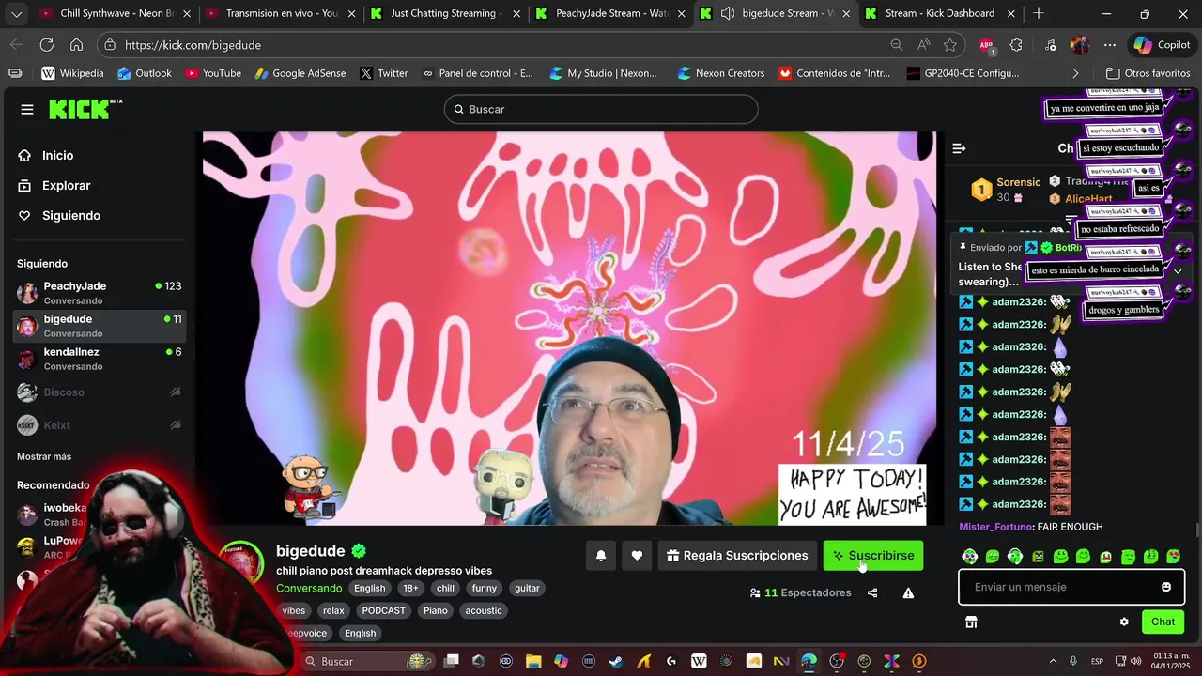Select the guitar tag

tap(527, 589)
